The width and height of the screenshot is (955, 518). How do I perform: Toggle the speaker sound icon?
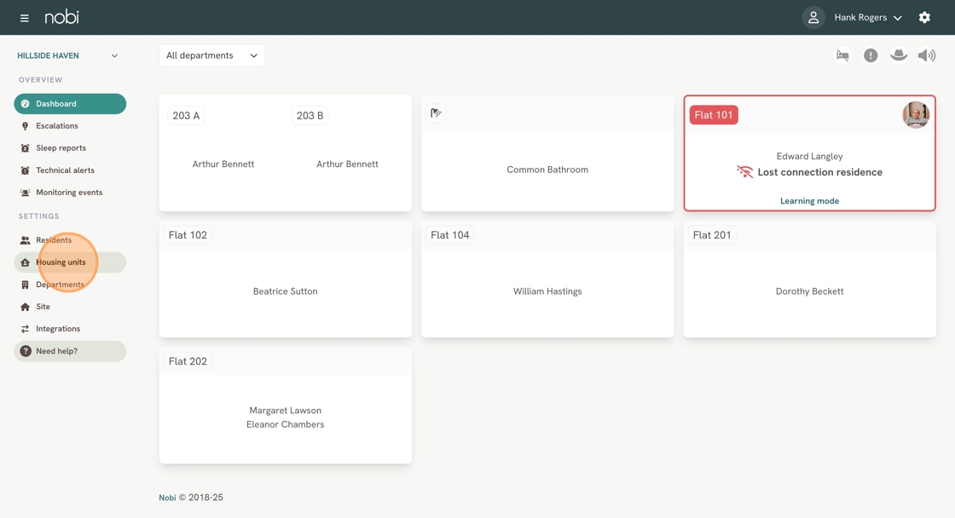(x=926, y=55)
